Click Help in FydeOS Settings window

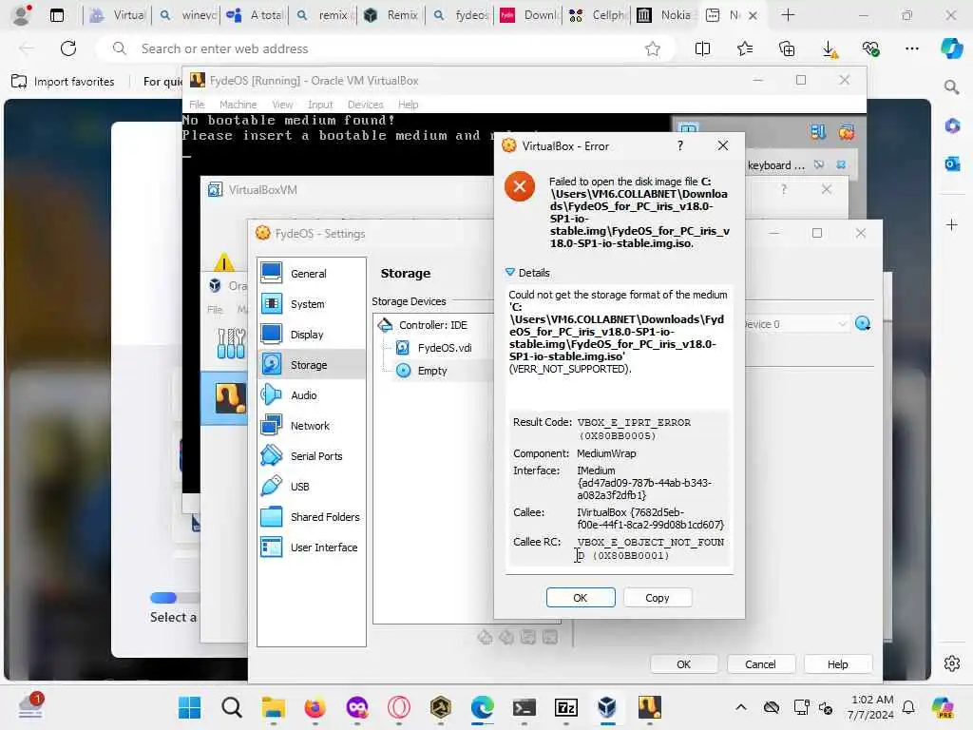point(837,664)
